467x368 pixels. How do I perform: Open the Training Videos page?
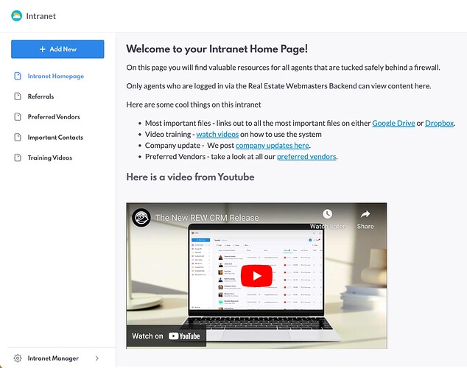pyautogui.click(x=50, y=158)
